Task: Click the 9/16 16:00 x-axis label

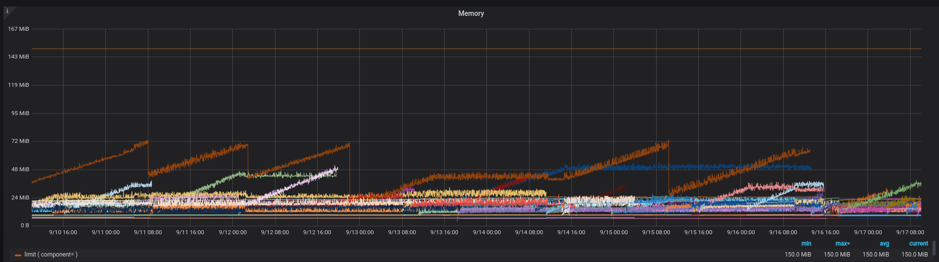Action: pyautogui.click(x=825, y=232)
